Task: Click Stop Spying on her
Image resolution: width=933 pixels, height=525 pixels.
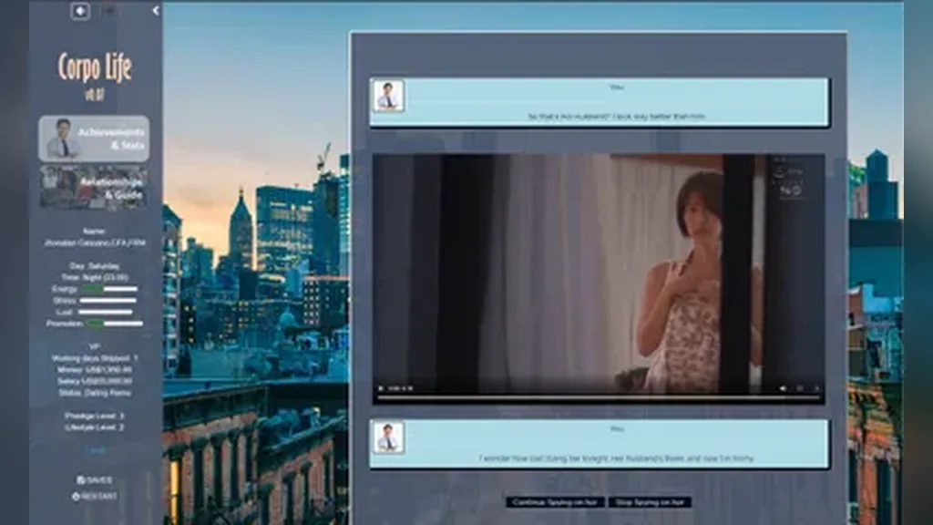Action: (x=649, y=502)
